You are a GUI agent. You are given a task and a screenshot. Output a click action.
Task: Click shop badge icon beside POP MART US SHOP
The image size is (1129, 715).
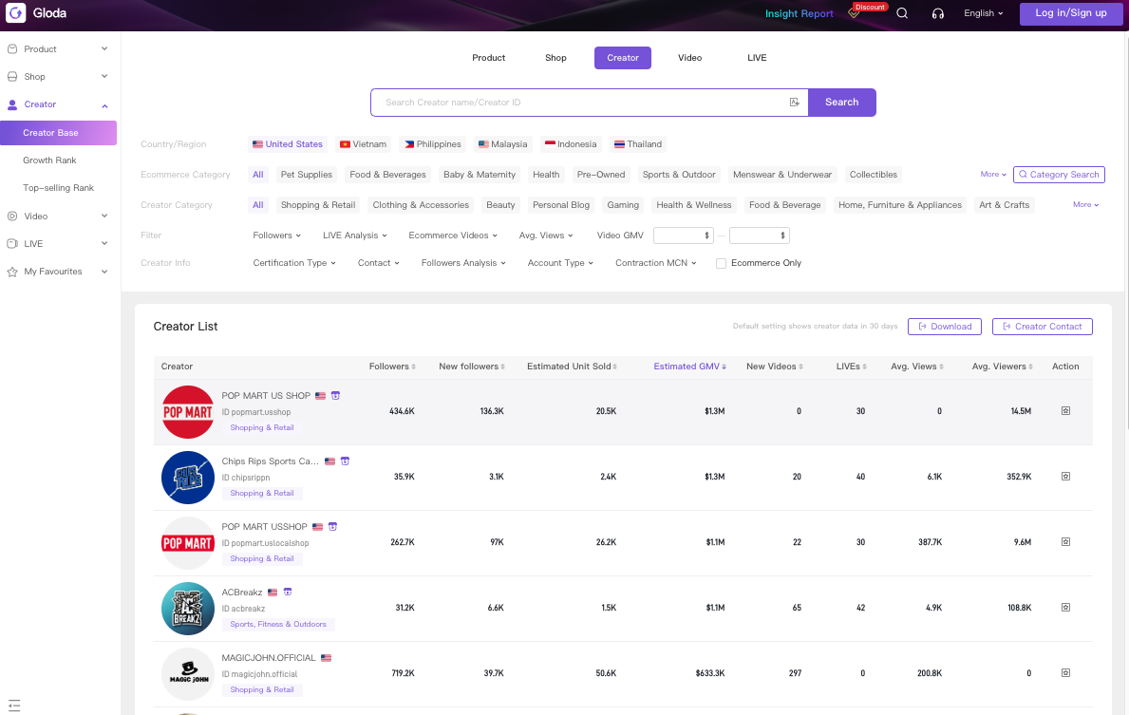(x=335, y=395)
